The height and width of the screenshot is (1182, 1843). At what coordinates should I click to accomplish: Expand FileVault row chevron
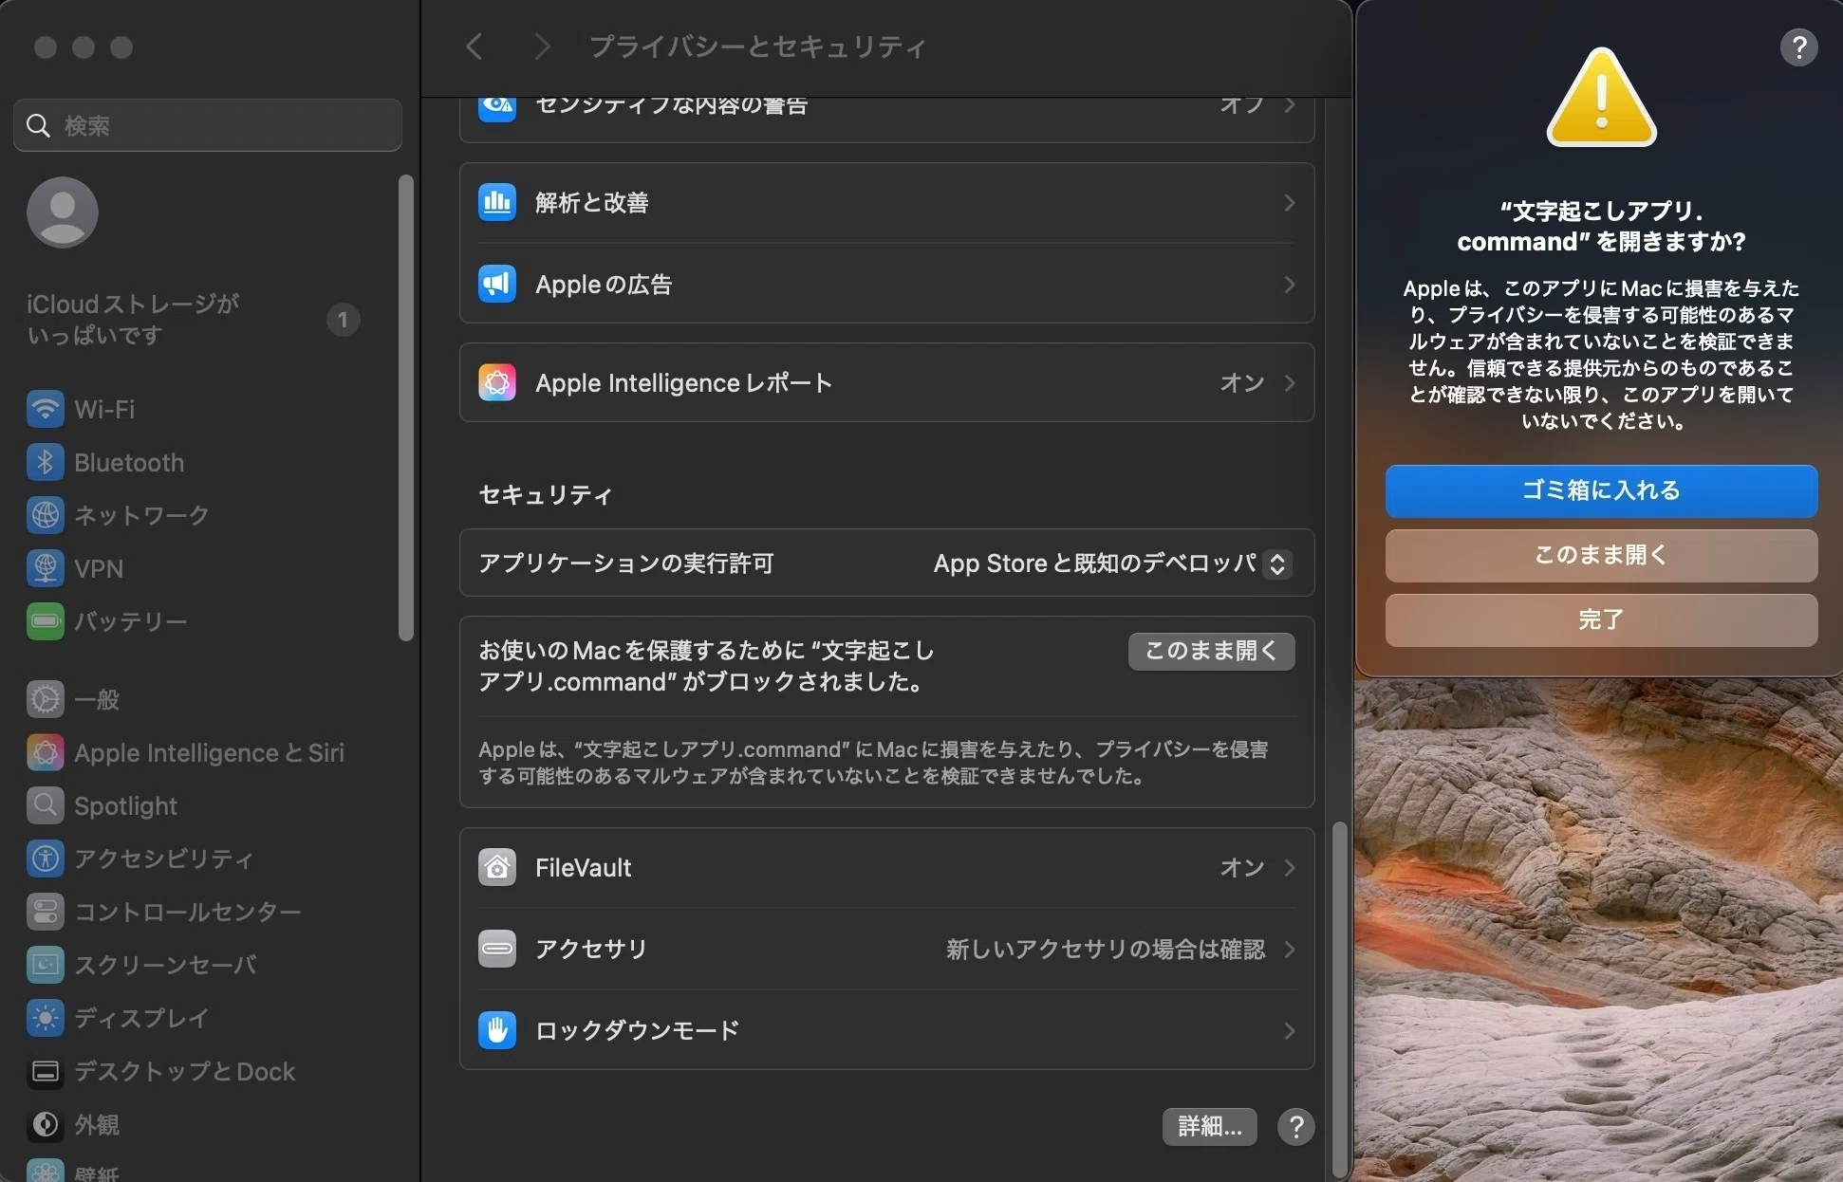tap(1289, 867)
